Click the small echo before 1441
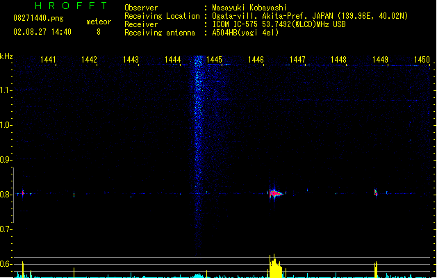 23,193
